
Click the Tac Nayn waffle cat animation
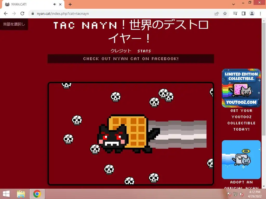click(x=131, y=134)
